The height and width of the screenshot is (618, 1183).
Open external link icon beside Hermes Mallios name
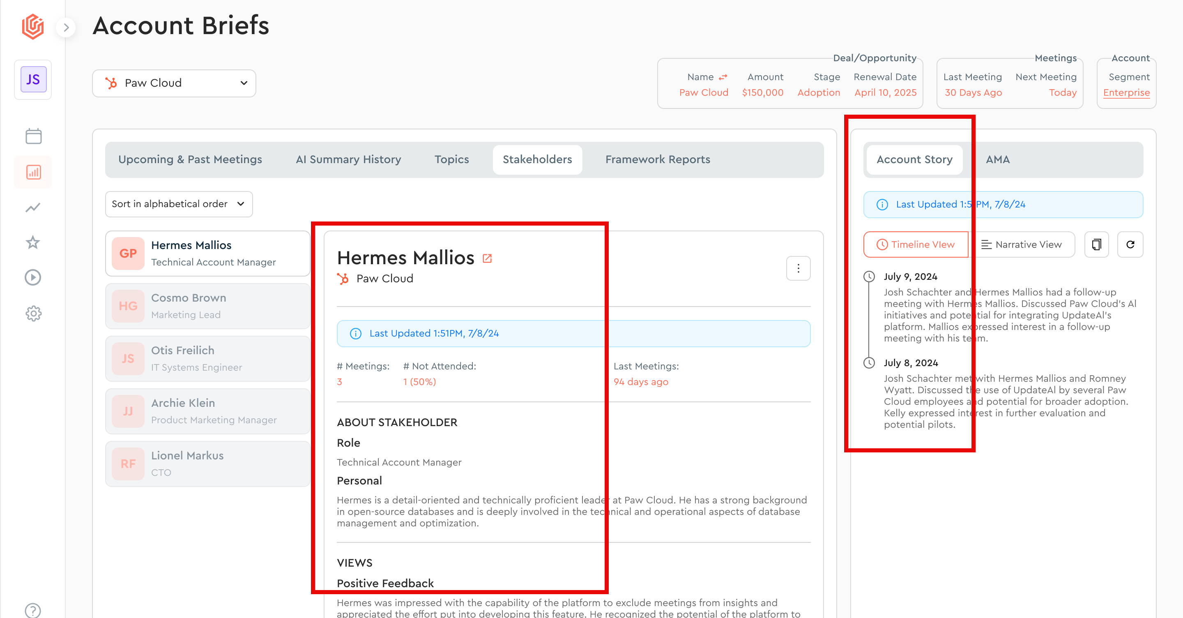click(487, 259)
